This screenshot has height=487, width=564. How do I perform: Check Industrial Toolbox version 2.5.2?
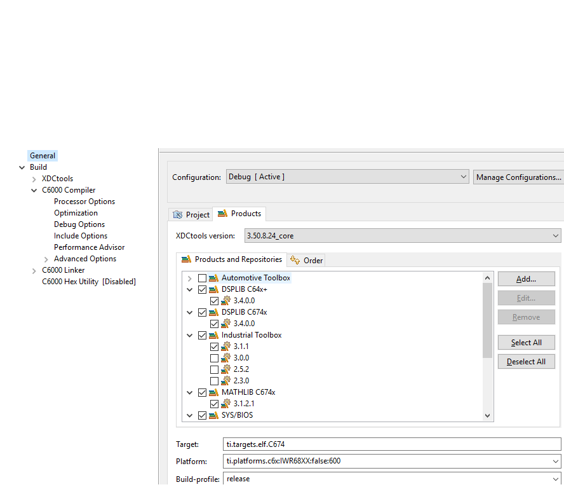point(215,369)
